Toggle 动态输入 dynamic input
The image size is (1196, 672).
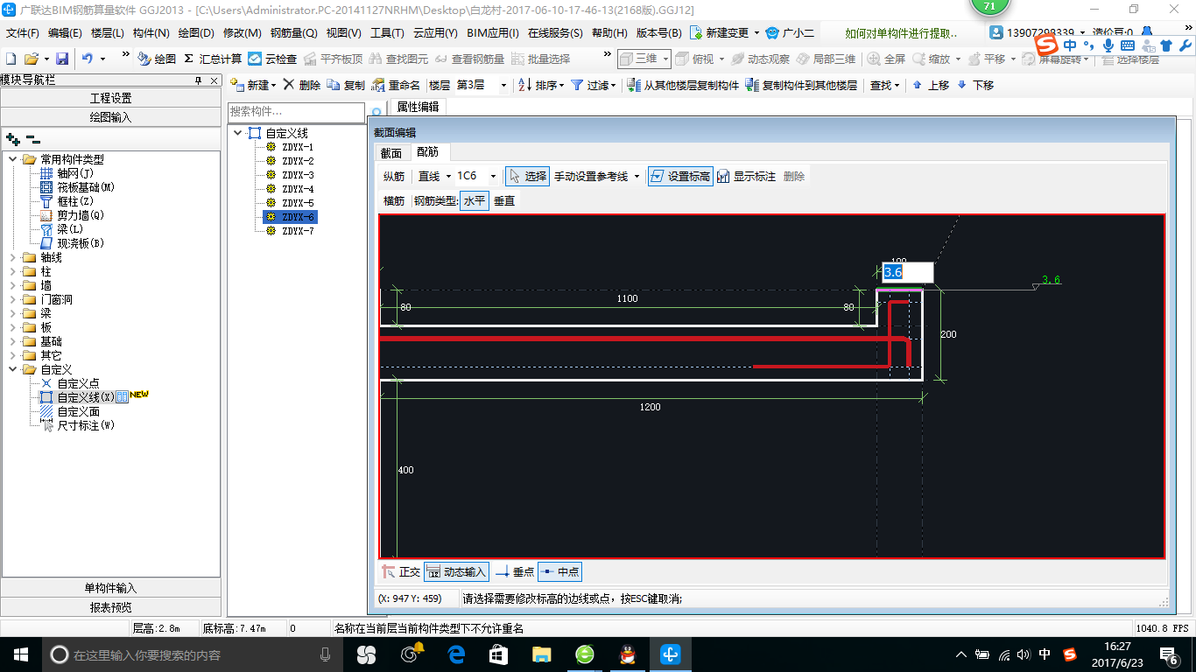click(x=456, y=571)
